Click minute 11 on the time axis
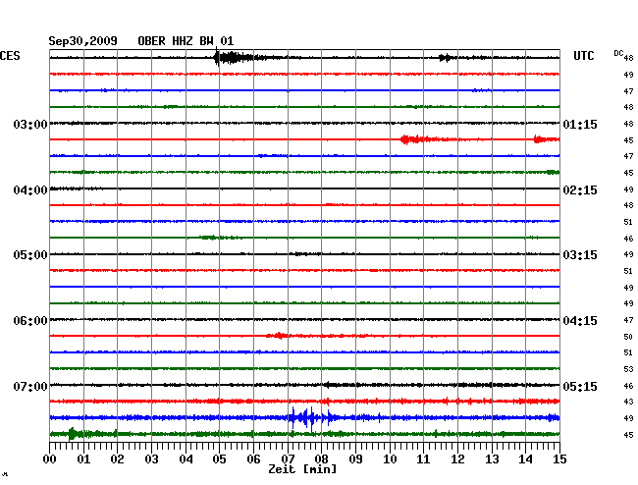The image size is (638, 485). (423, 458)
